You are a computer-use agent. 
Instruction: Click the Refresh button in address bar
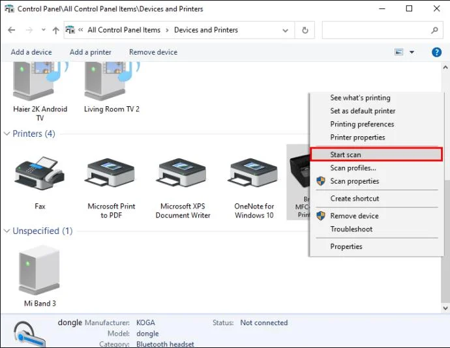click(305, 30)
